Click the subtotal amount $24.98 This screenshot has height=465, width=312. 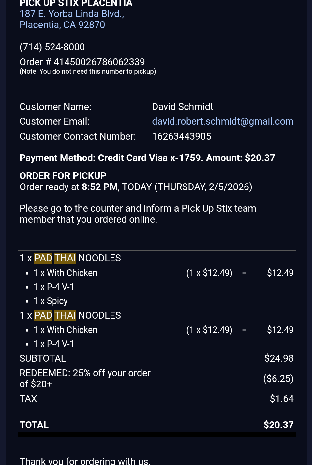(279, 358)
